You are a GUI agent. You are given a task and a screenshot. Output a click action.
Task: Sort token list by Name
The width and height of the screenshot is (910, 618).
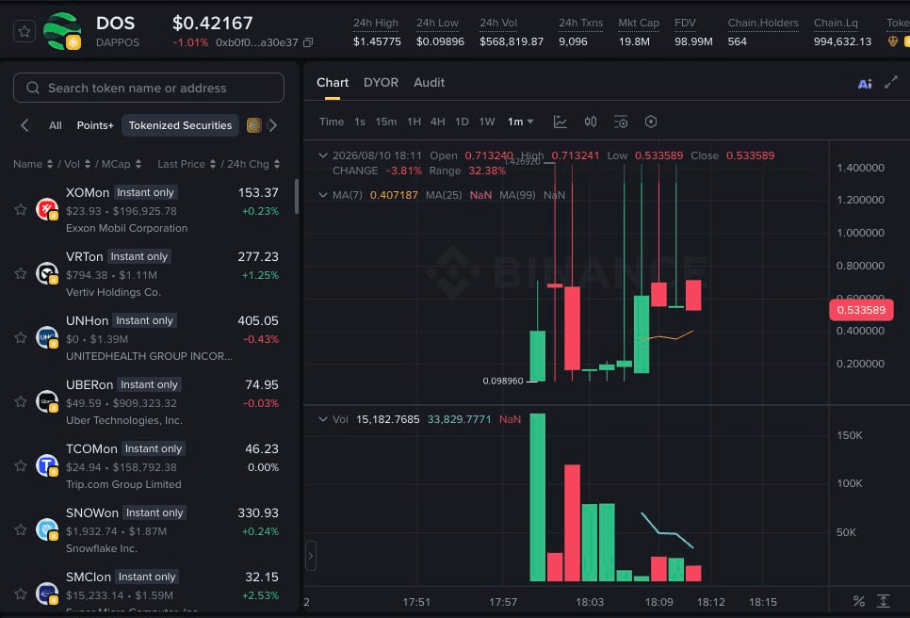click(x=32, y=164)
